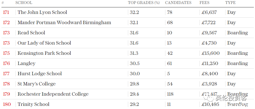Open The John Lyon School entry

point(42,12)
